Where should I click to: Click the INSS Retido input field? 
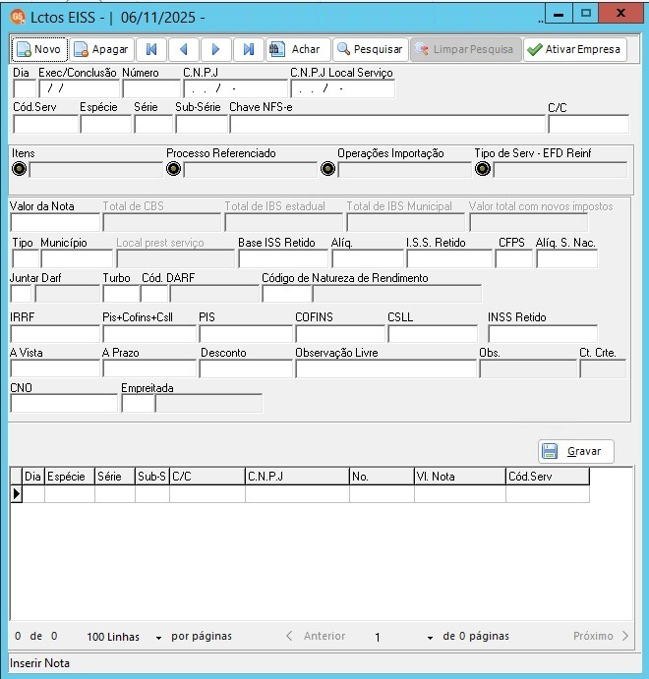[543, 334]
